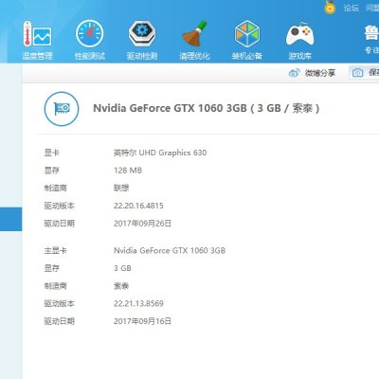
Task: Click the circular graphics card icon
Action: pos(62,109)
